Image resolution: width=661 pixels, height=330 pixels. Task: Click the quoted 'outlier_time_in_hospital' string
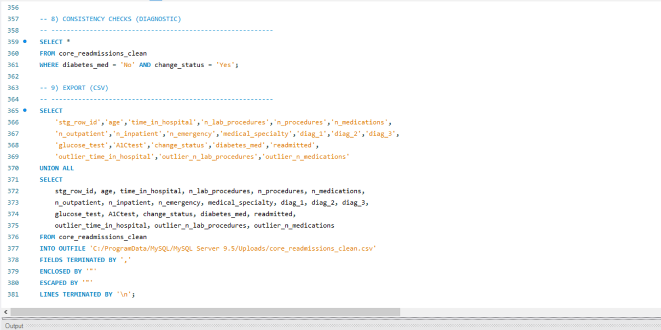coord(105,156)
